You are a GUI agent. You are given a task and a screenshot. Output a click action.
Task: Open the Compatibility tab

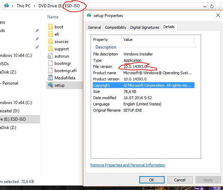(x=116, y=27)
